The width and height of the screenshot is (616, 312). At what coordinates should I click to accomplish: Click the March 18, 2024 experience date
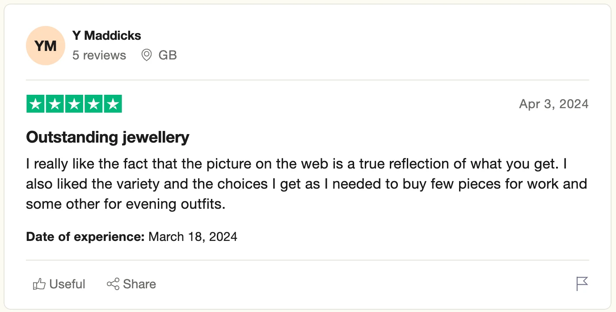[x=193, y=236]
